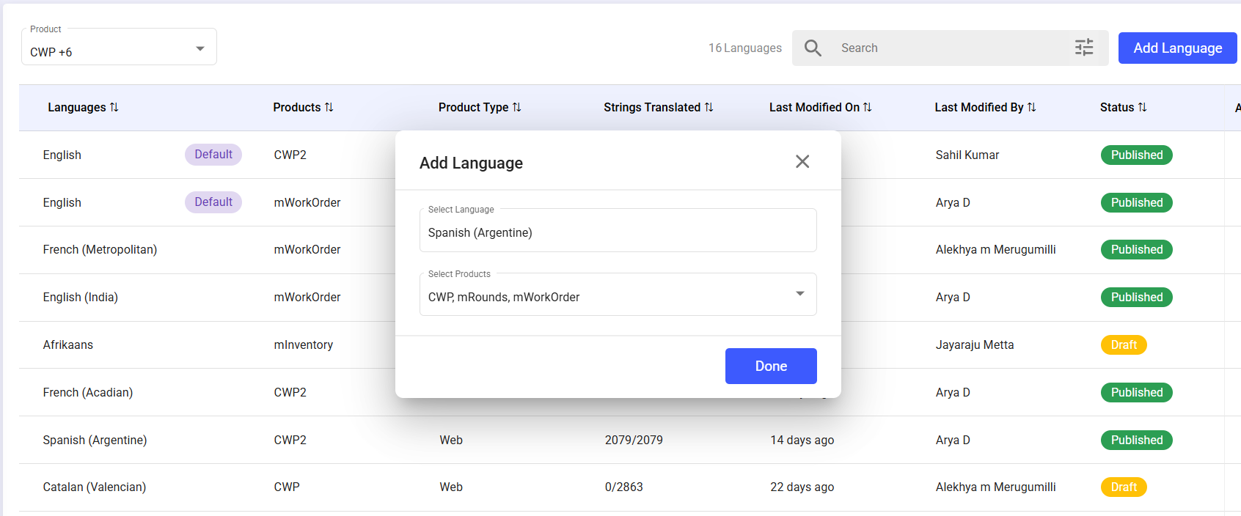The height and width of the screenshot is (516, 1241).
Task: Click the Select Language field
Action: click(618, 232)
